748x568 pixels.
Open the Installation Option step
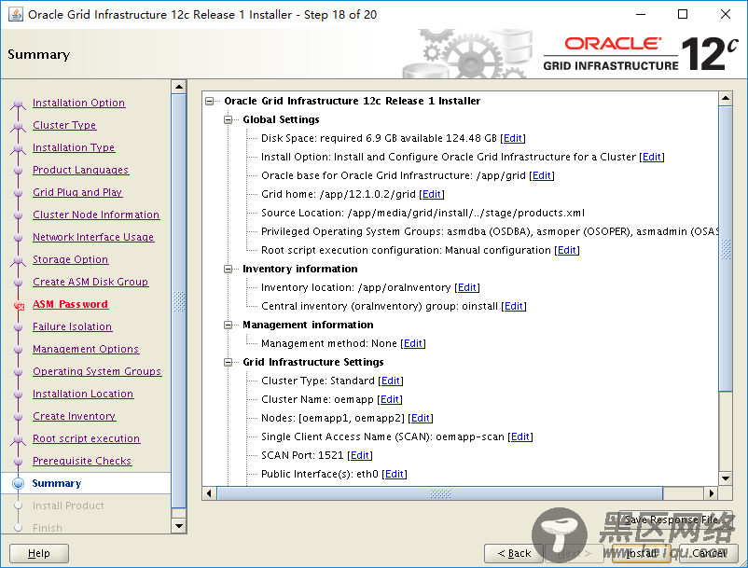tap(78, 103)
